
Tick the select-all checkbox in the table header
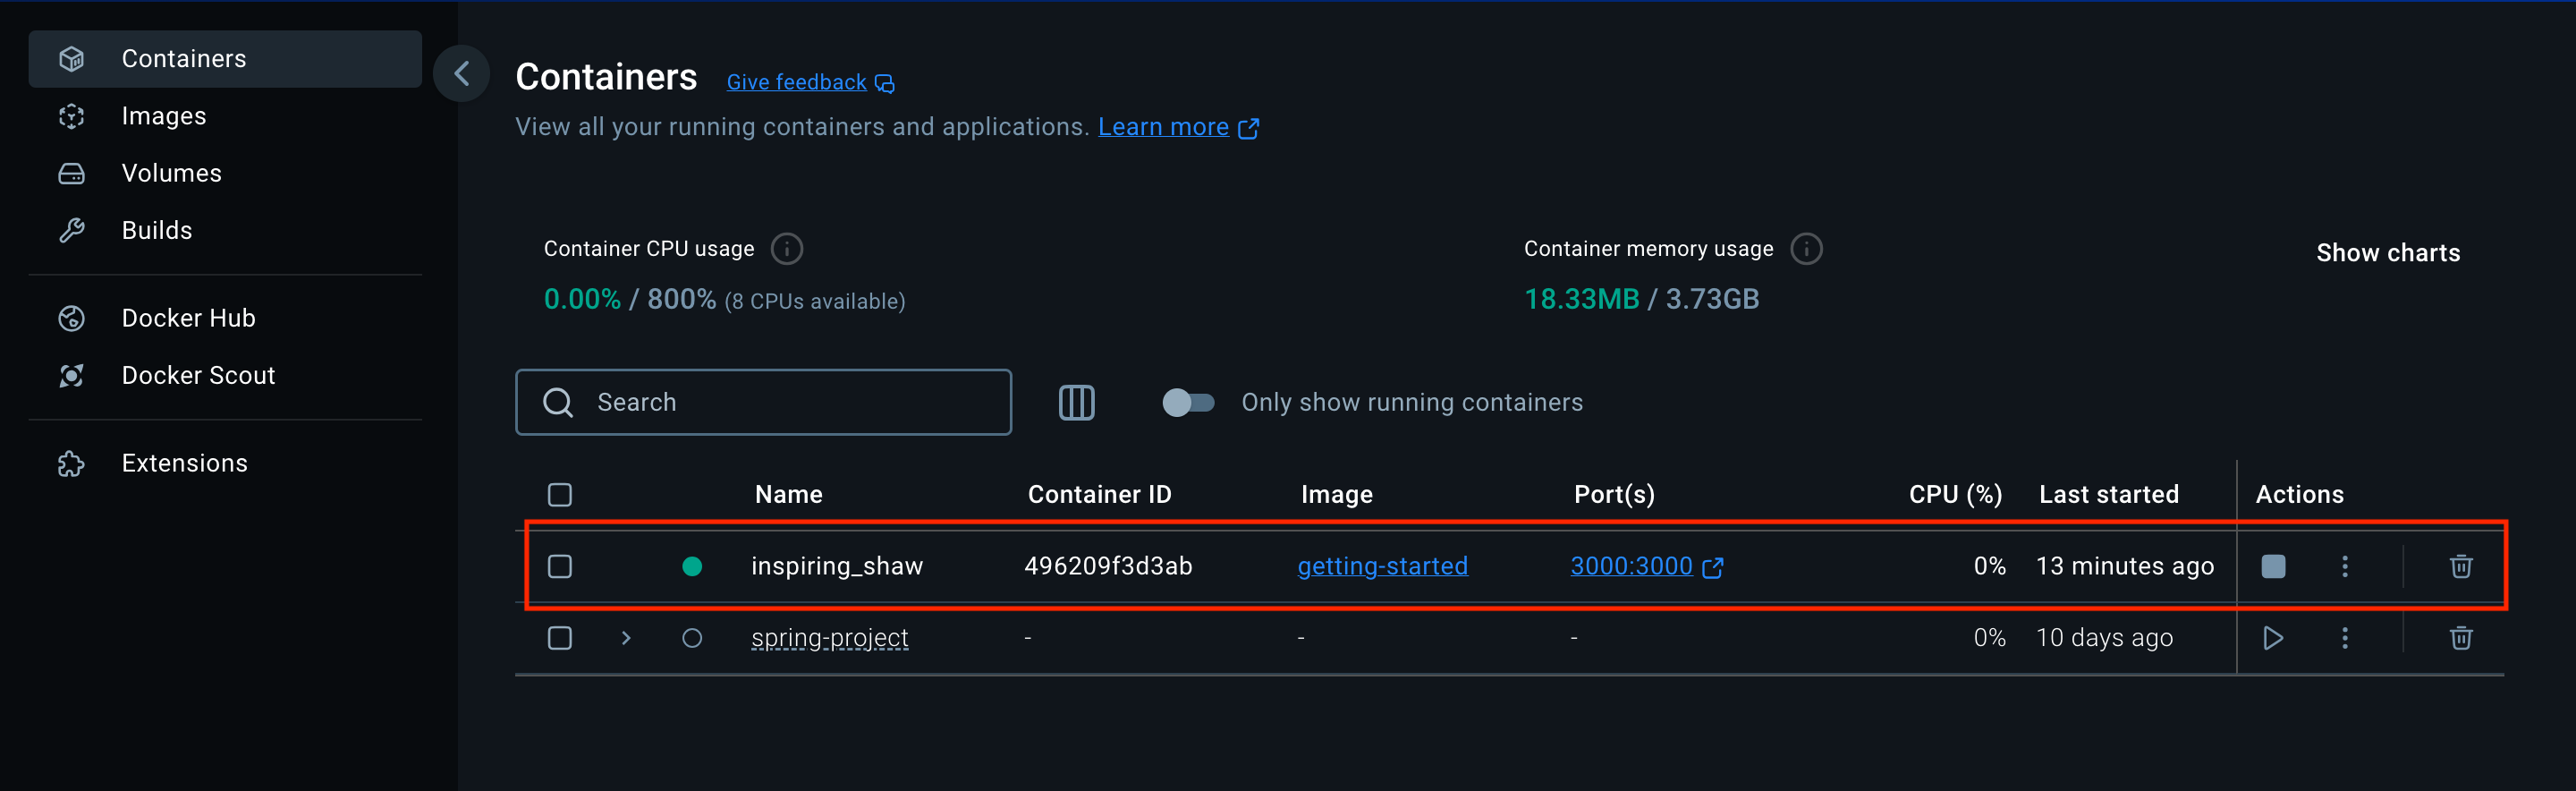point(560,495)
